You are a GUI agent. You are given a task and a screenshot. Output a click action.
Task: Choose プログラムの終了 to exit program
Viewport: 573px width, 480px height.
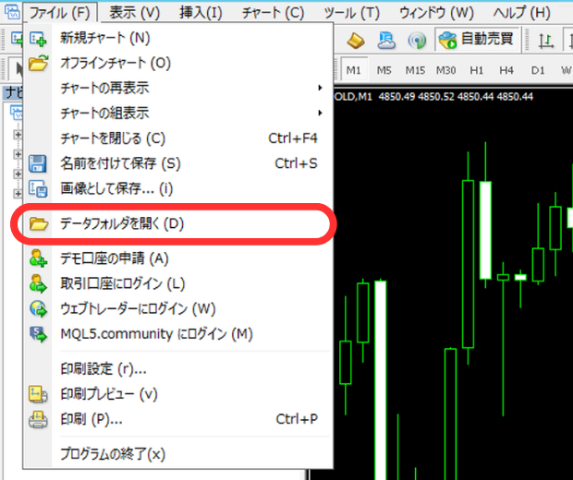pyautogui.click(x=112, y=454)
